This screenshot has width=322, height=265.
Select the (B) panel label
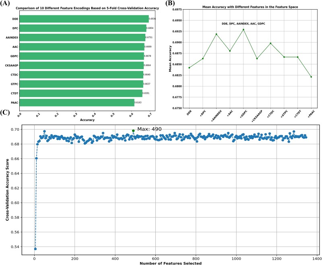[170, 3]
